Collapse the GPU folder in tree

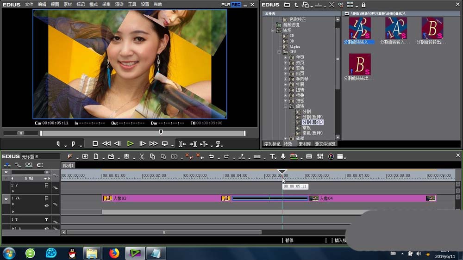coord(279,52)
